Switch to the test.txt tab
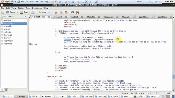 click(x=75, y=17)
